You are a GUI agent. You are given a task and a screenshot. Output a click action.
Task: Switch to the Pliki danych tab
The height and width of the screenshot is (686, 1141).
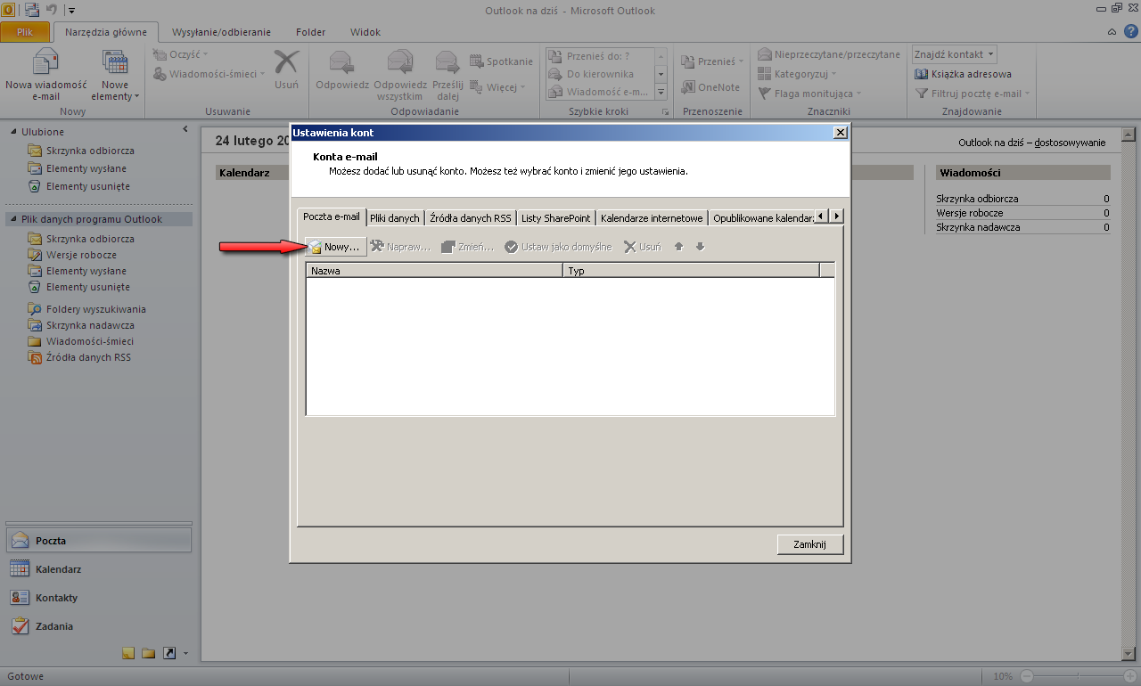394,218
